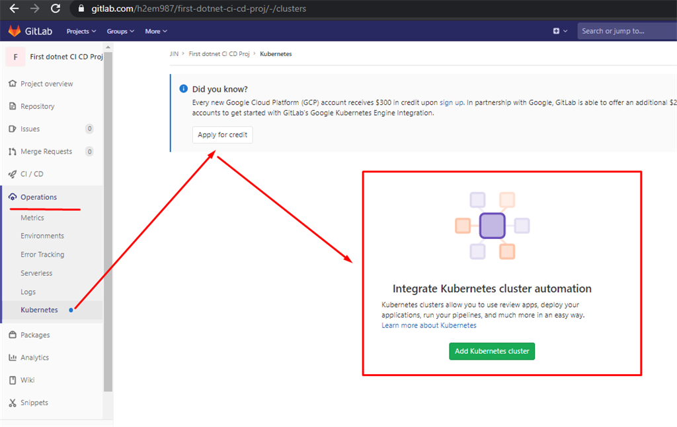Click Kubernetes in the breadcrumb
The height and width of the screenshot is (427, 677).
[276, 54]
